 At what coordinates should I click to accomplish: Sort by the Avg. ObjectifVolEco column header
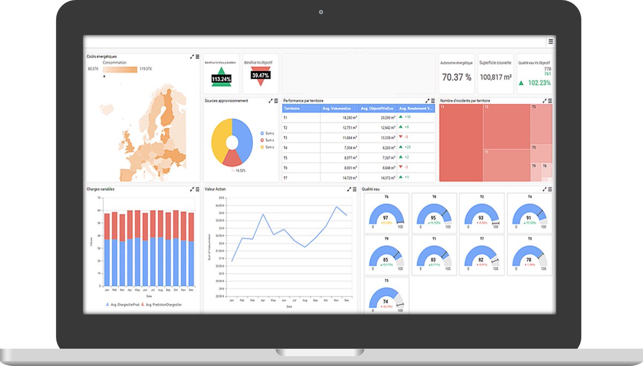[x=378, y=108]
